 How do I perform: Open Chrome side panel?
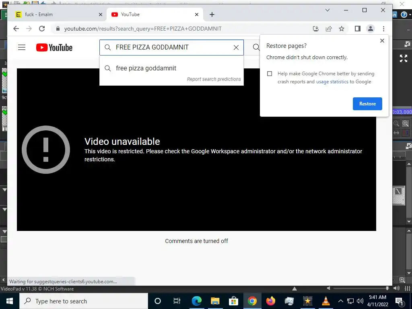358,29
